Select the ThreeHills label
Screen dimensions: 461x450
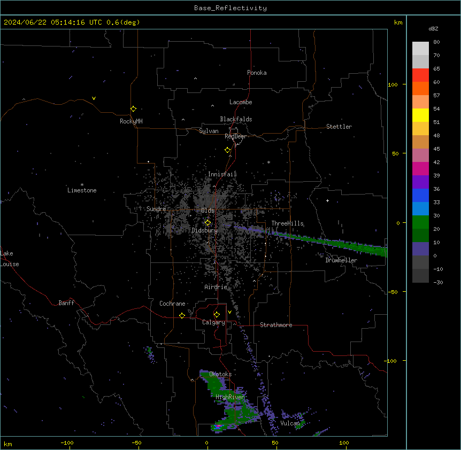[x=287, y=223]
